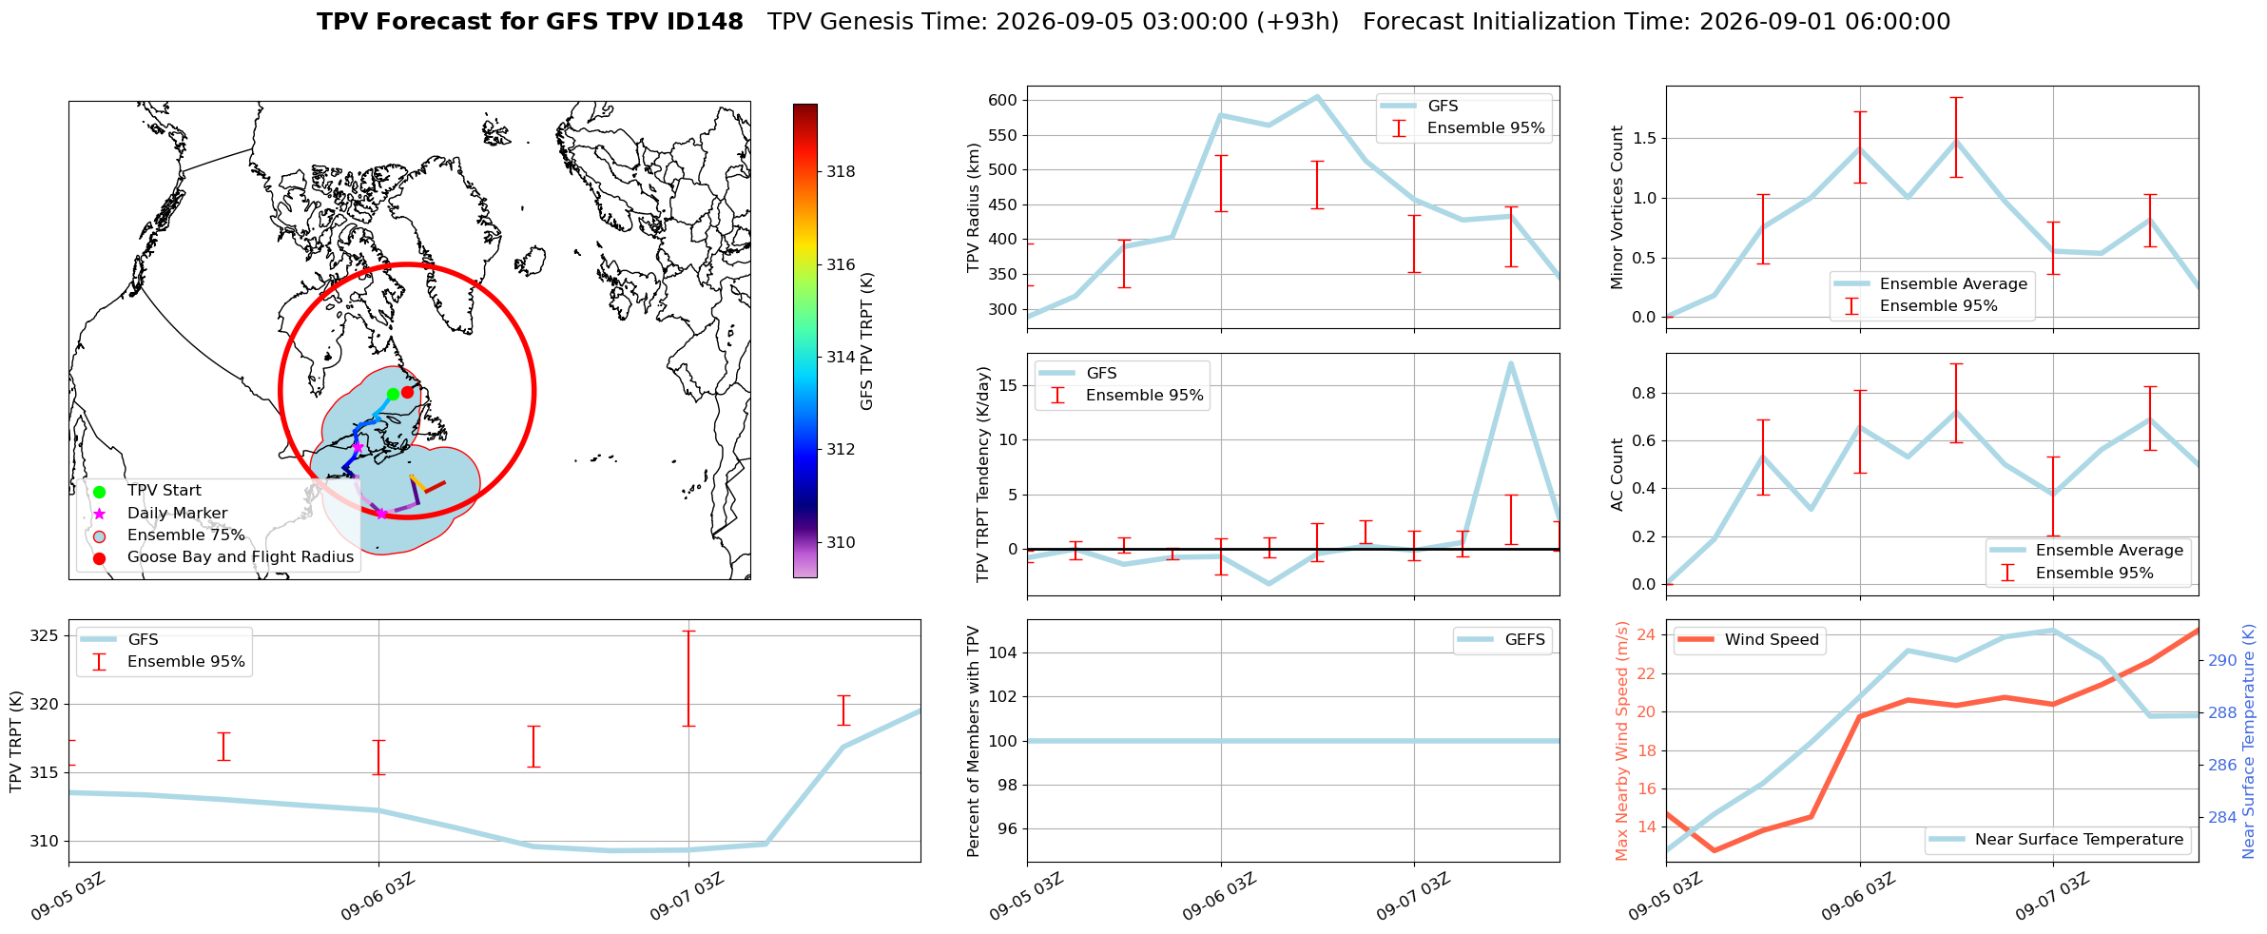2267x934 pixels.
Task: Click the flat GEFS line at 100 percent
Action: click(x=1293, y=741)
